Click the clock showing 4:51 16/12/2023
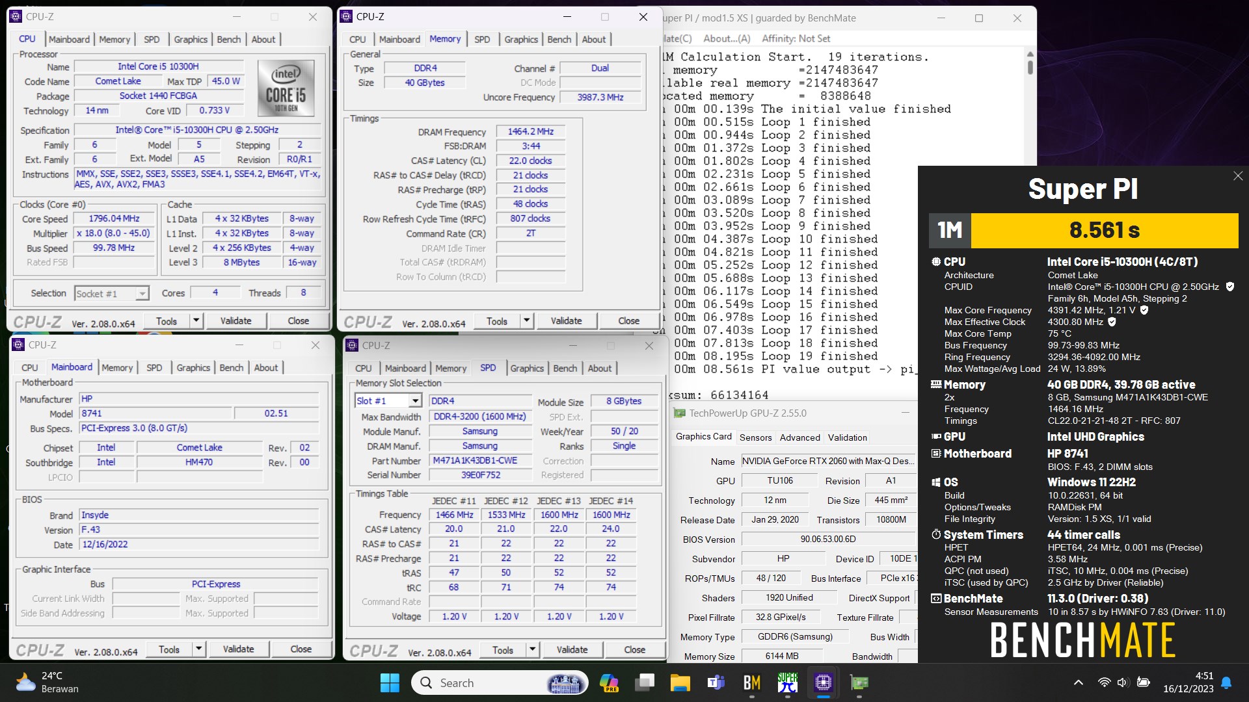The height and width of the screenshot is (702, 1249). pyautogui.click(x=1188, y=682)
